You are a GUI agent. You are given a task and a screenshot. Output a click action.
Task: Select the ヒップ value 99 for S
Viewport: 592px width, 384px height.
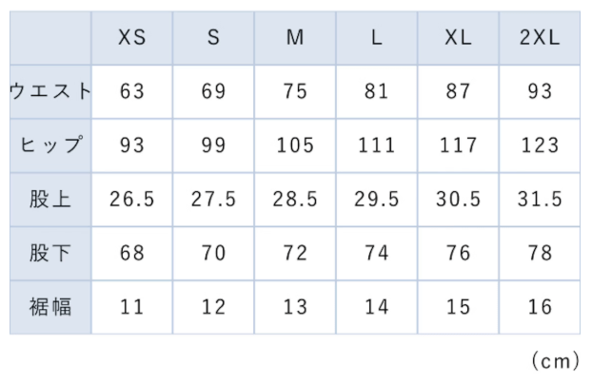[213, 145]
